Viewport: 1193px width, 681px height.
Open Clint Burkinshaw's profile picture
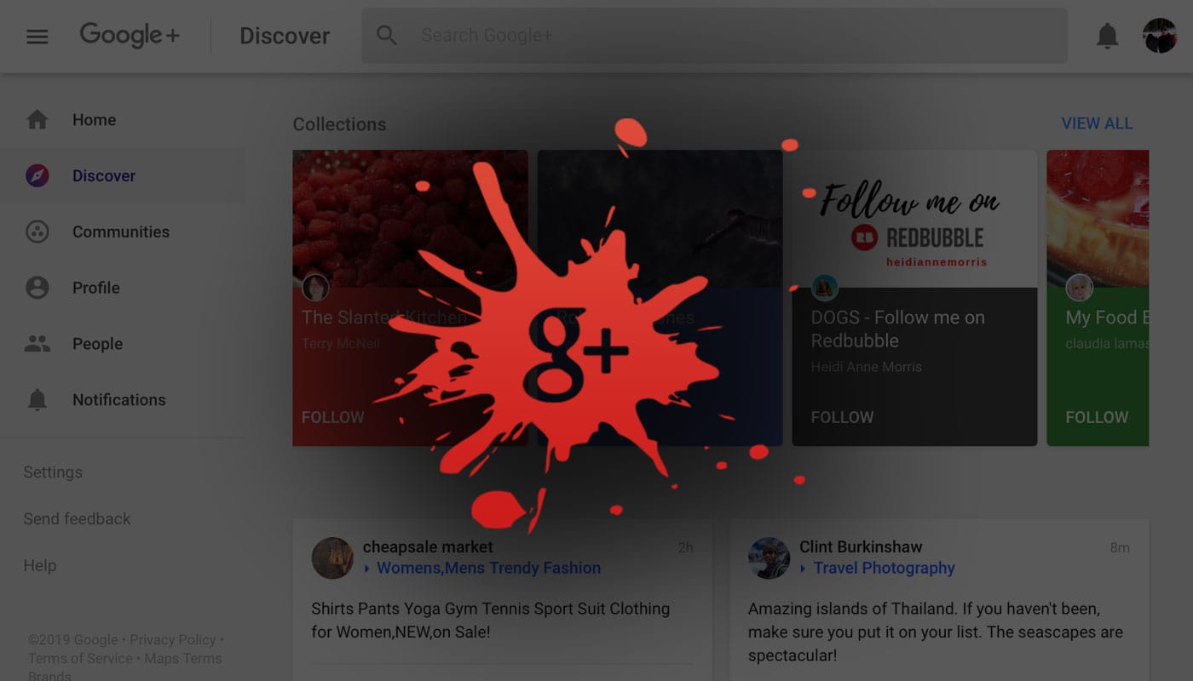click(769, 558)
